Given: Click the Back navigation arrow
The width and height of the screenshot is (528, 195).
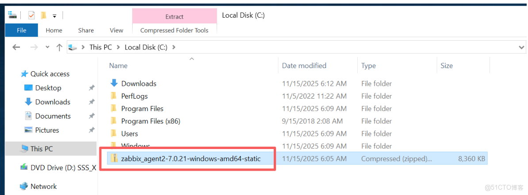Looking at the screenshot, I should pyautogui.click(x=16, y=47).
